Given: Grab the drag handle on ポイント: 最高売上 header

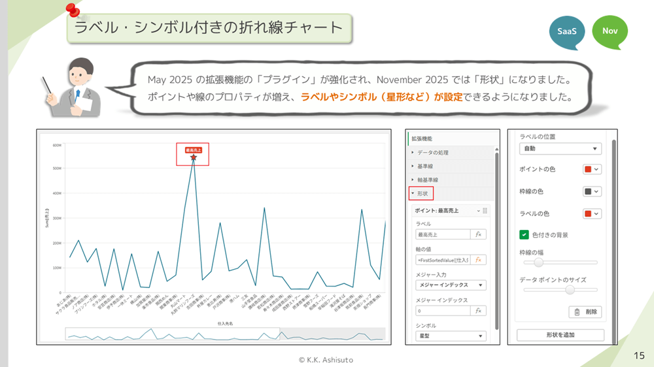Looking at the screenshot, I should 485,211.
